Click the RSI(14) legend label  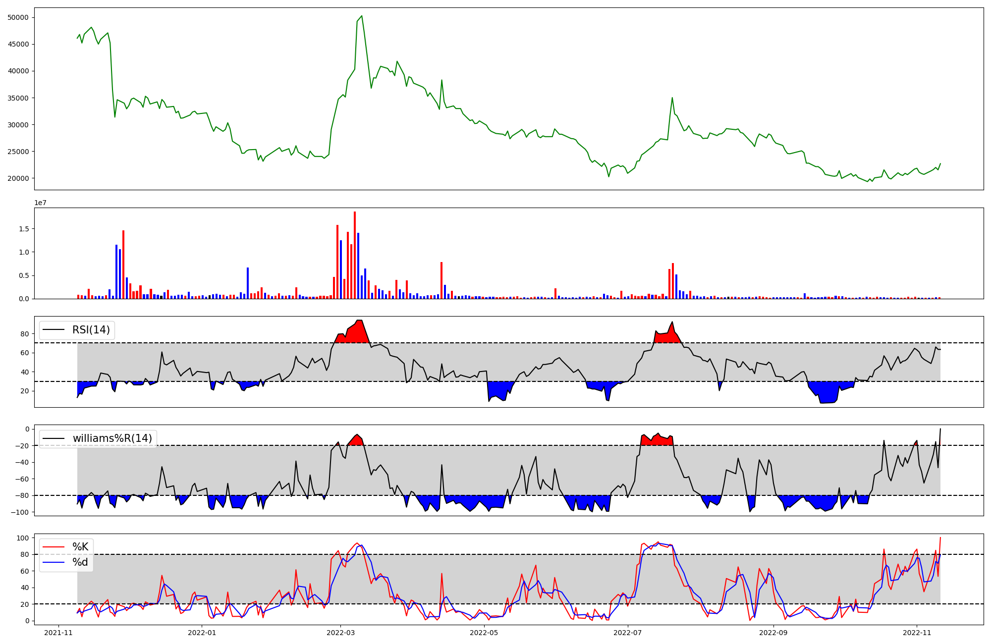[x=91, y=330]
